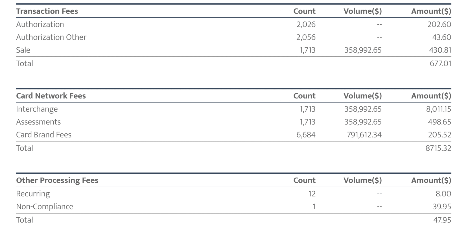Click the Non-Compliance amount 39.95

point(442,206)
